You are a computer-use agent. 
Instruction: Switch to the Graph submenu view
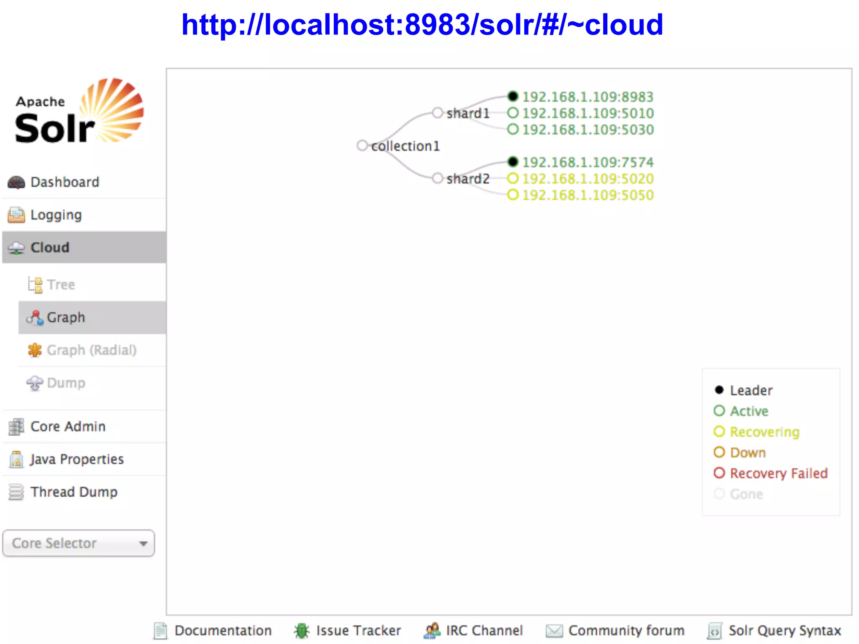[x=65, y=317]
